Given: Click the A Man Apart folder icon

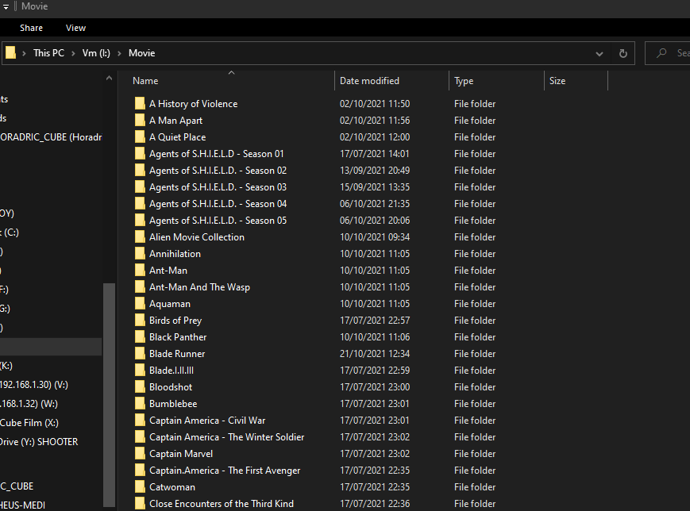Looking at the screenshot, I should click(x=140, y=121).
